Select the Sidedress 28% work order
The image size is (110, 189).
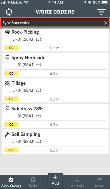tap(55, 116)
